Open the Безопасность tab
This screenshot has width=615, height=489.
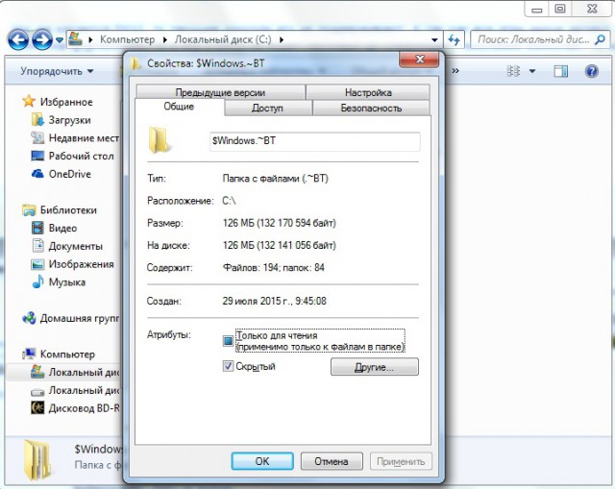(x=371, y=108)
